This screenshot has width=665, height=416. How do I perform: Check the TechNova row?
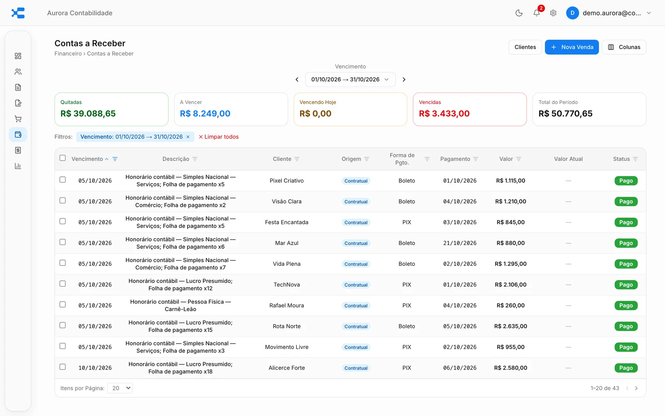(x=63, y=284)
